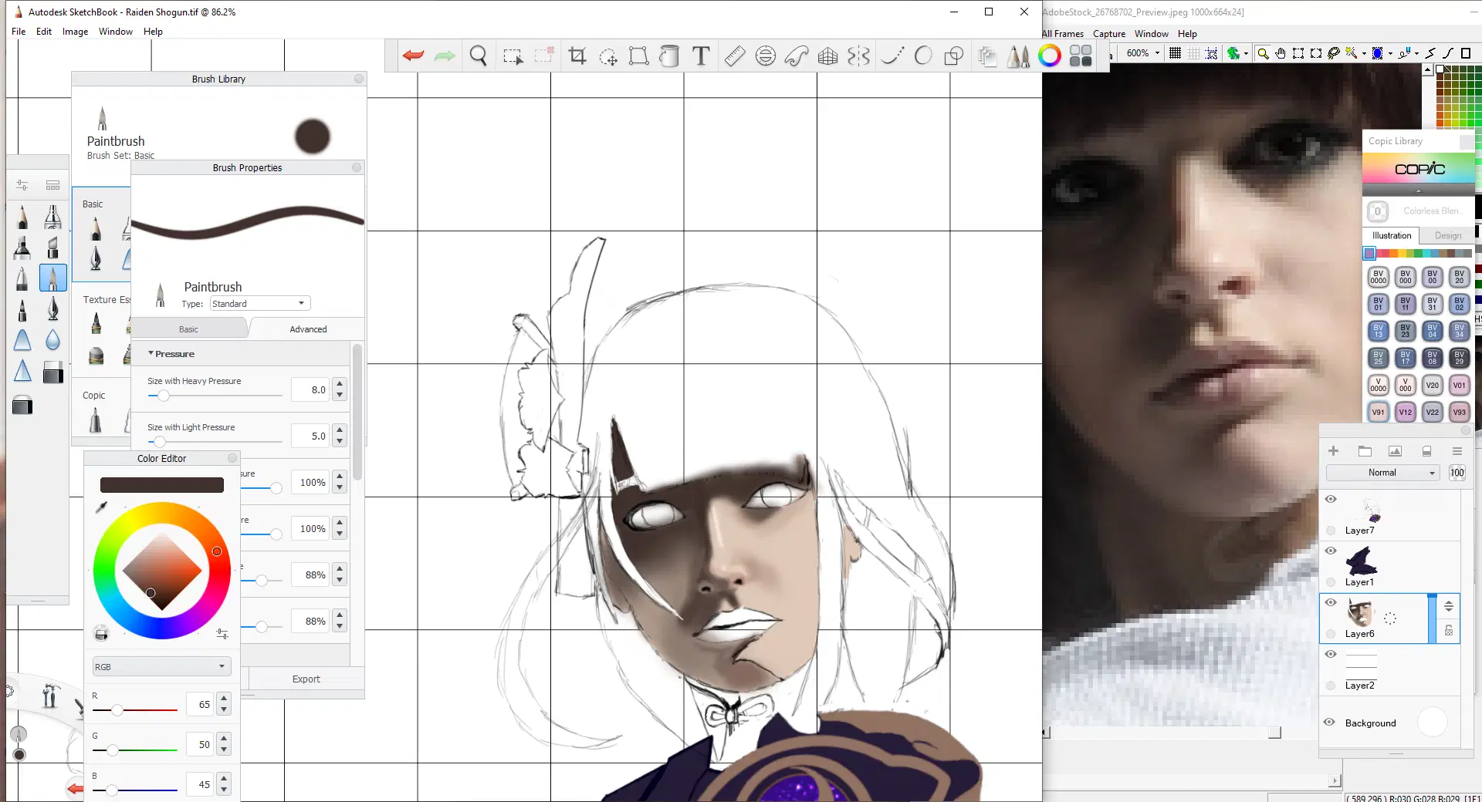This screenshot has height=802, width=1482.
Task: Open the Normal blend mode dropdown
Action: pyautogui.click(x=1383, y=473)
